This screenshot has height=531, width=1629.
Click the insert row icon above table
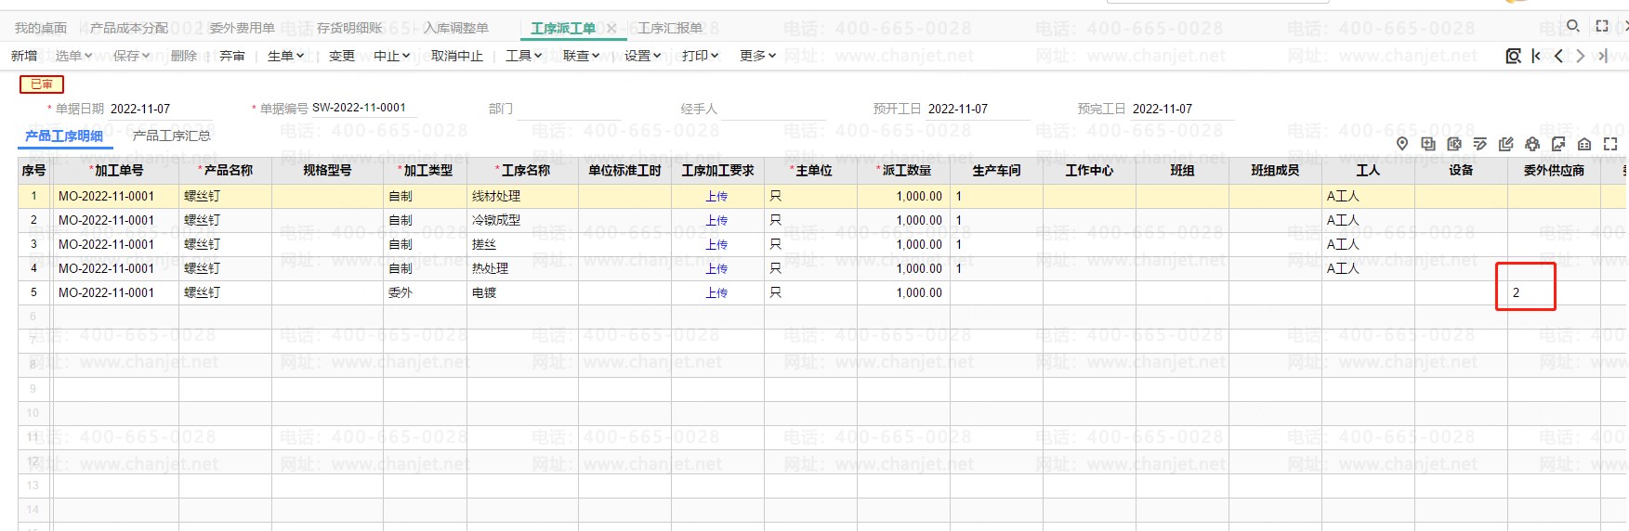(x=1428, y=143)
